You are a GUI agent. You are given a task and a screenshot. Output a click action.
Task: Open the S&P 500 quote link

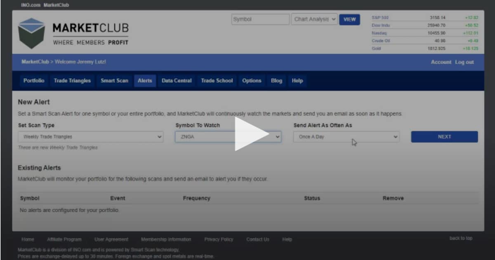(x=380, y=18)
